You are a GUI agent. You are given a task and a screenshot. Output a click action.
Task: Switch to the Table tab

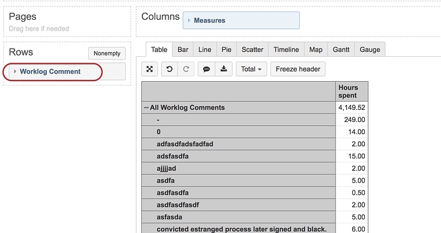pyautogui.click(x=159, y=49)
